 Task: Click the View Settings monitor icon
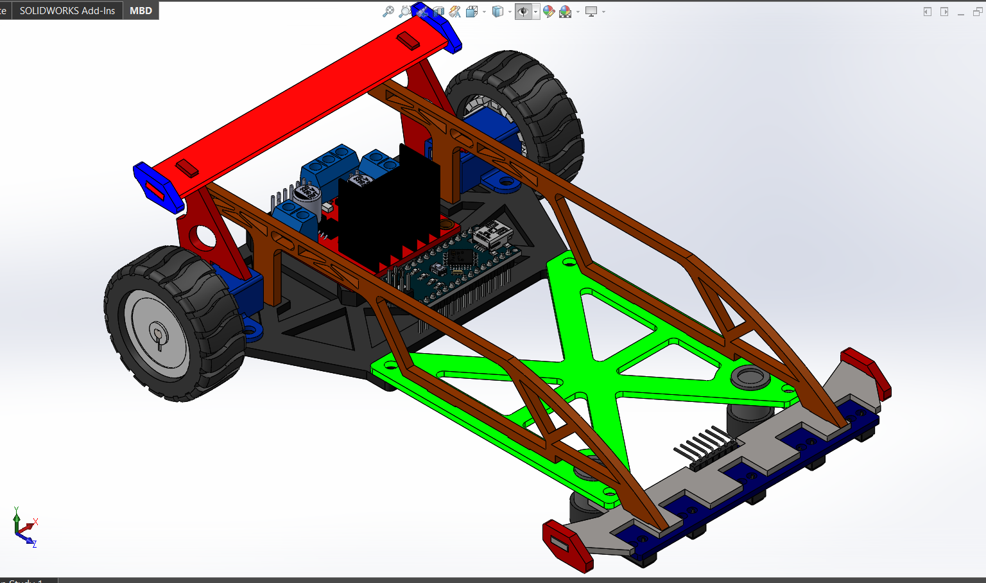tap(591, 12)
